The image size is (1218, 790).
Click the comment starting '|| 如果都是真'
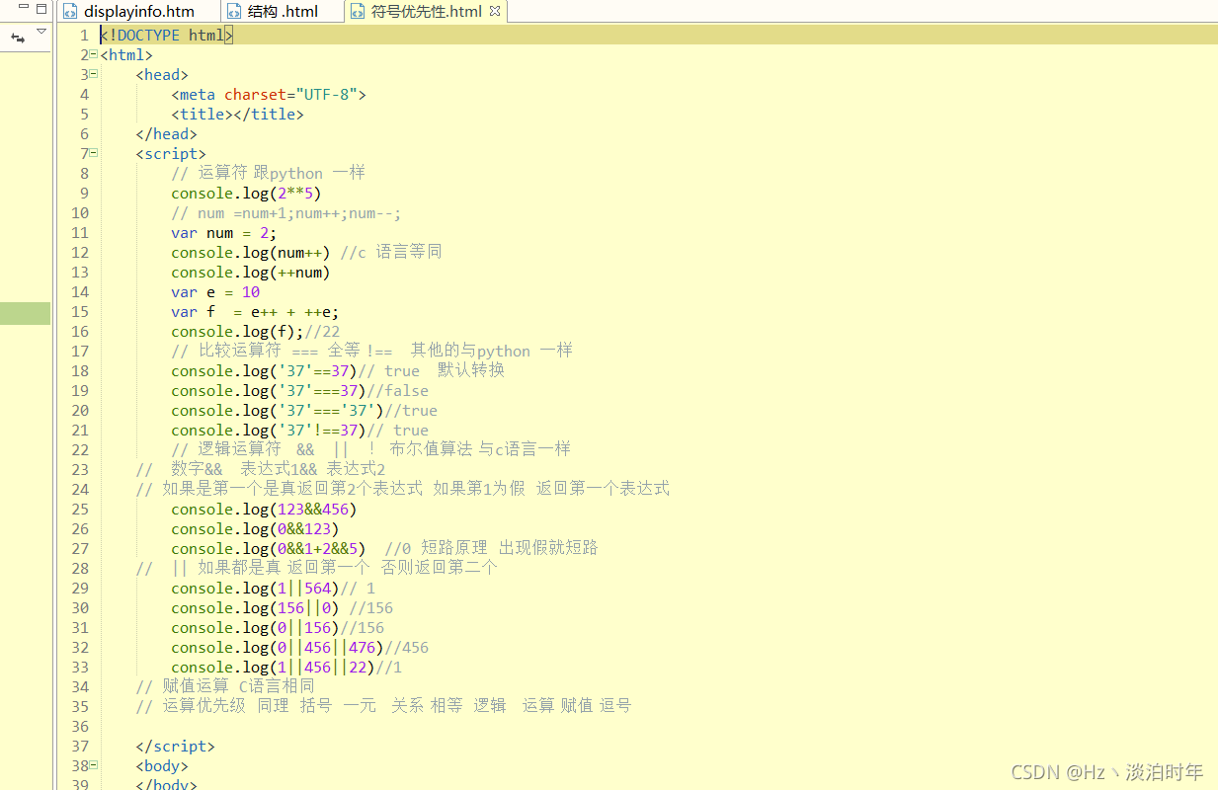point(316,569)
